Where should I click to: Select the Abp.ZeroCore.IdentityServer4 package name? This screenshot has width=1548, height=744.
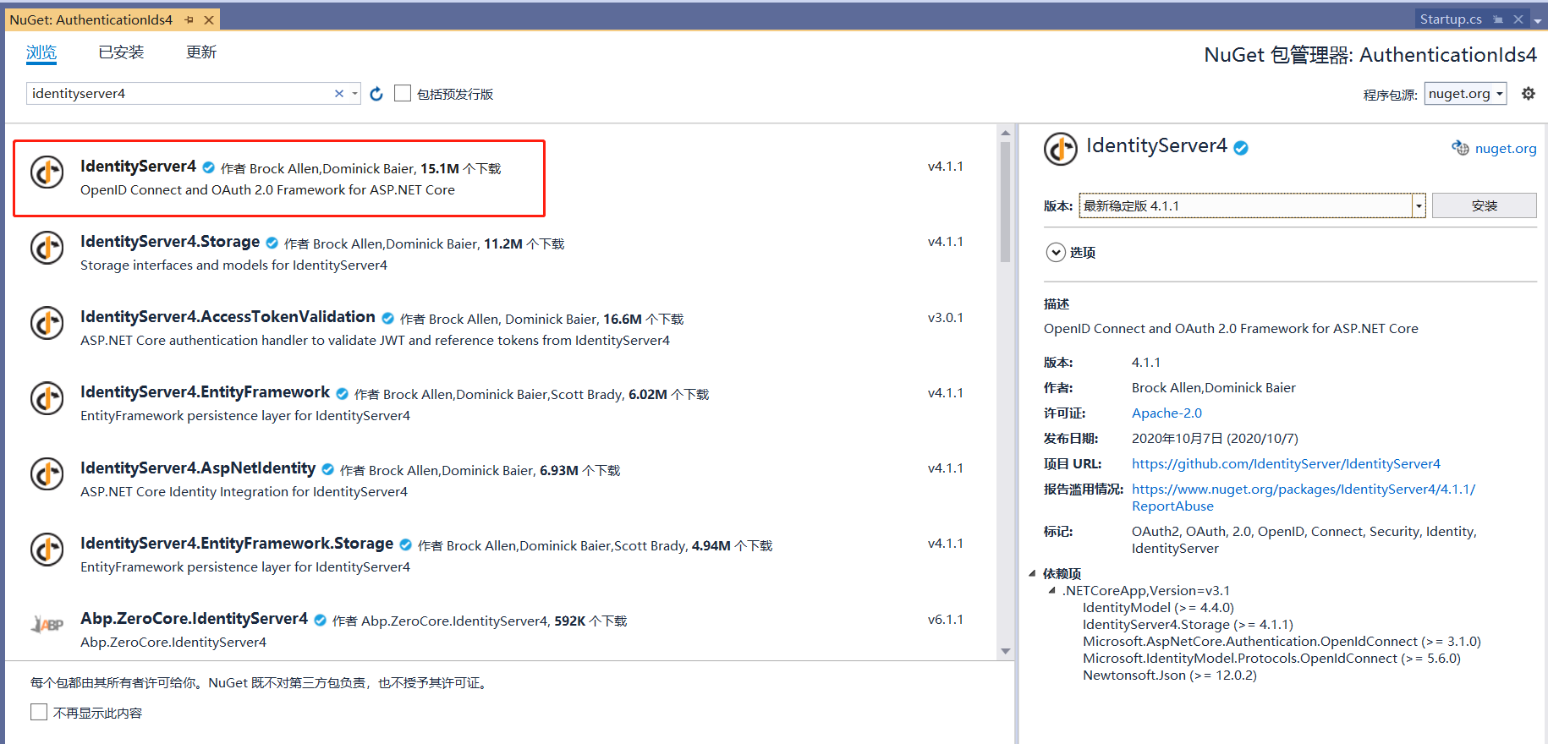click(194, 619)
